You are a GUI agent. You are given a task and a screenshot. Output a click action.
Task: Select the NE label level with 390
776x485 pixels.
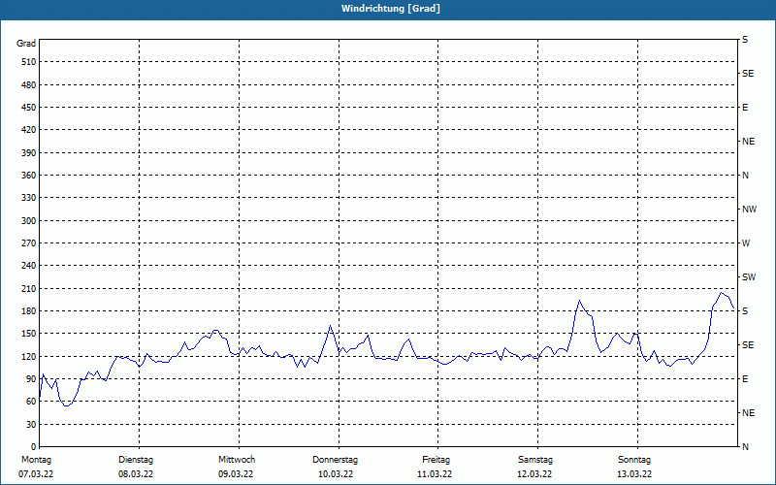point(748,142)
